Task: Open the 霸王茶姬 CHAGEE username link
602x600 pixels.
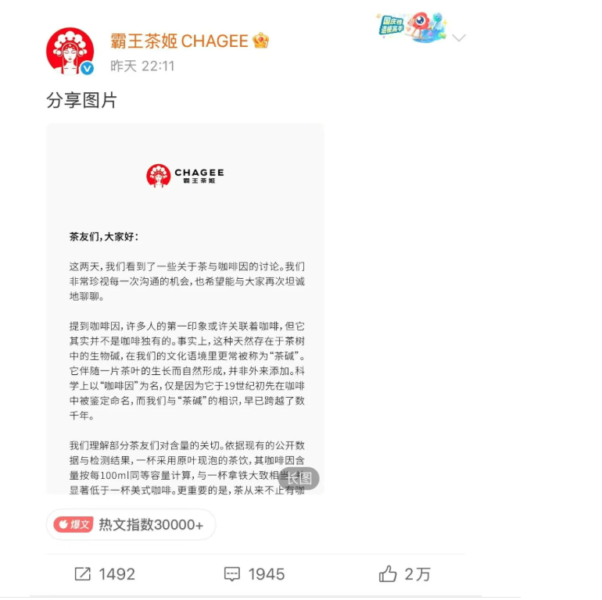Action: (x=179, y=41)
